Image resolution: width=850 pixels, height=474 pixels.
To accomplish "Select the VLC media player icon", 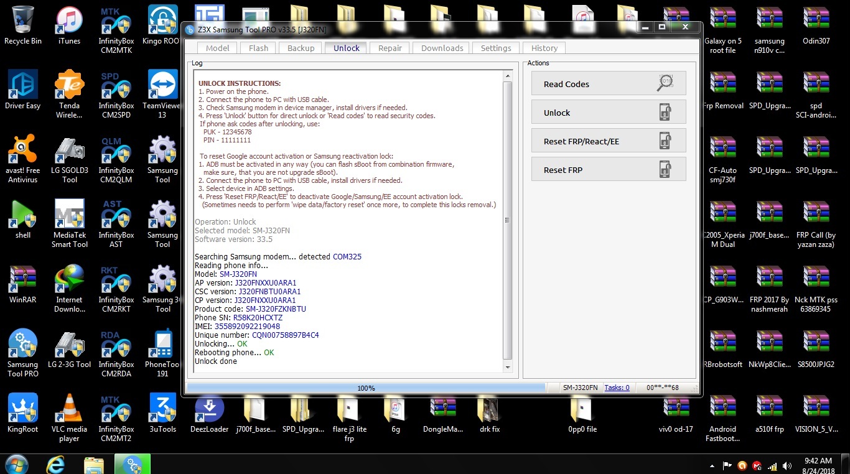I will (x=69, y=417).
